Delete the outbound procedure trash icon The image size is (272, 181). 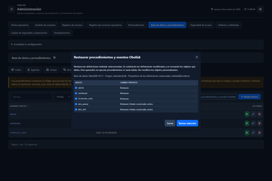coord(259,123)
